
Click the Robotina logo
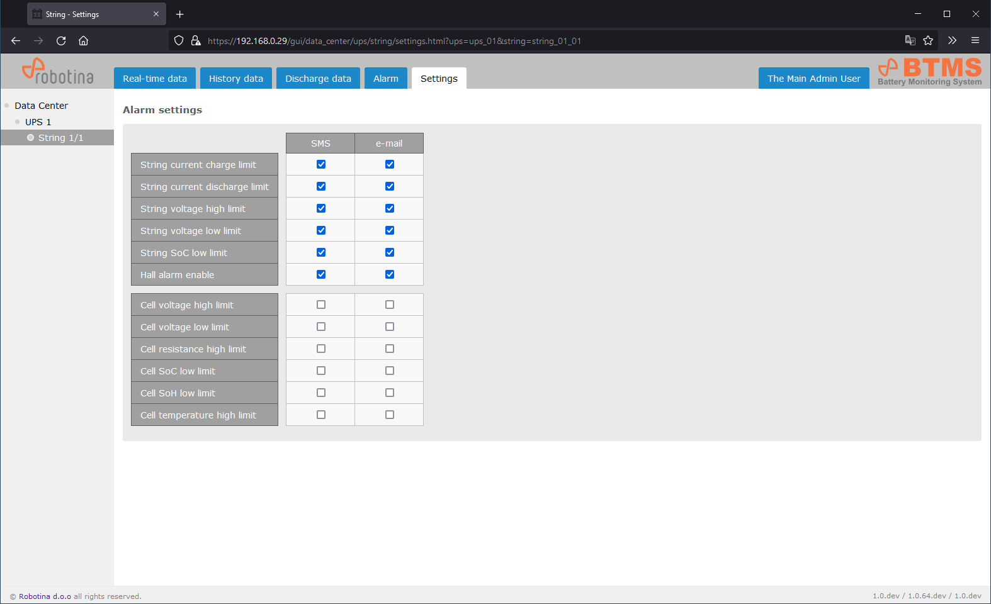[x=57, y=72]
